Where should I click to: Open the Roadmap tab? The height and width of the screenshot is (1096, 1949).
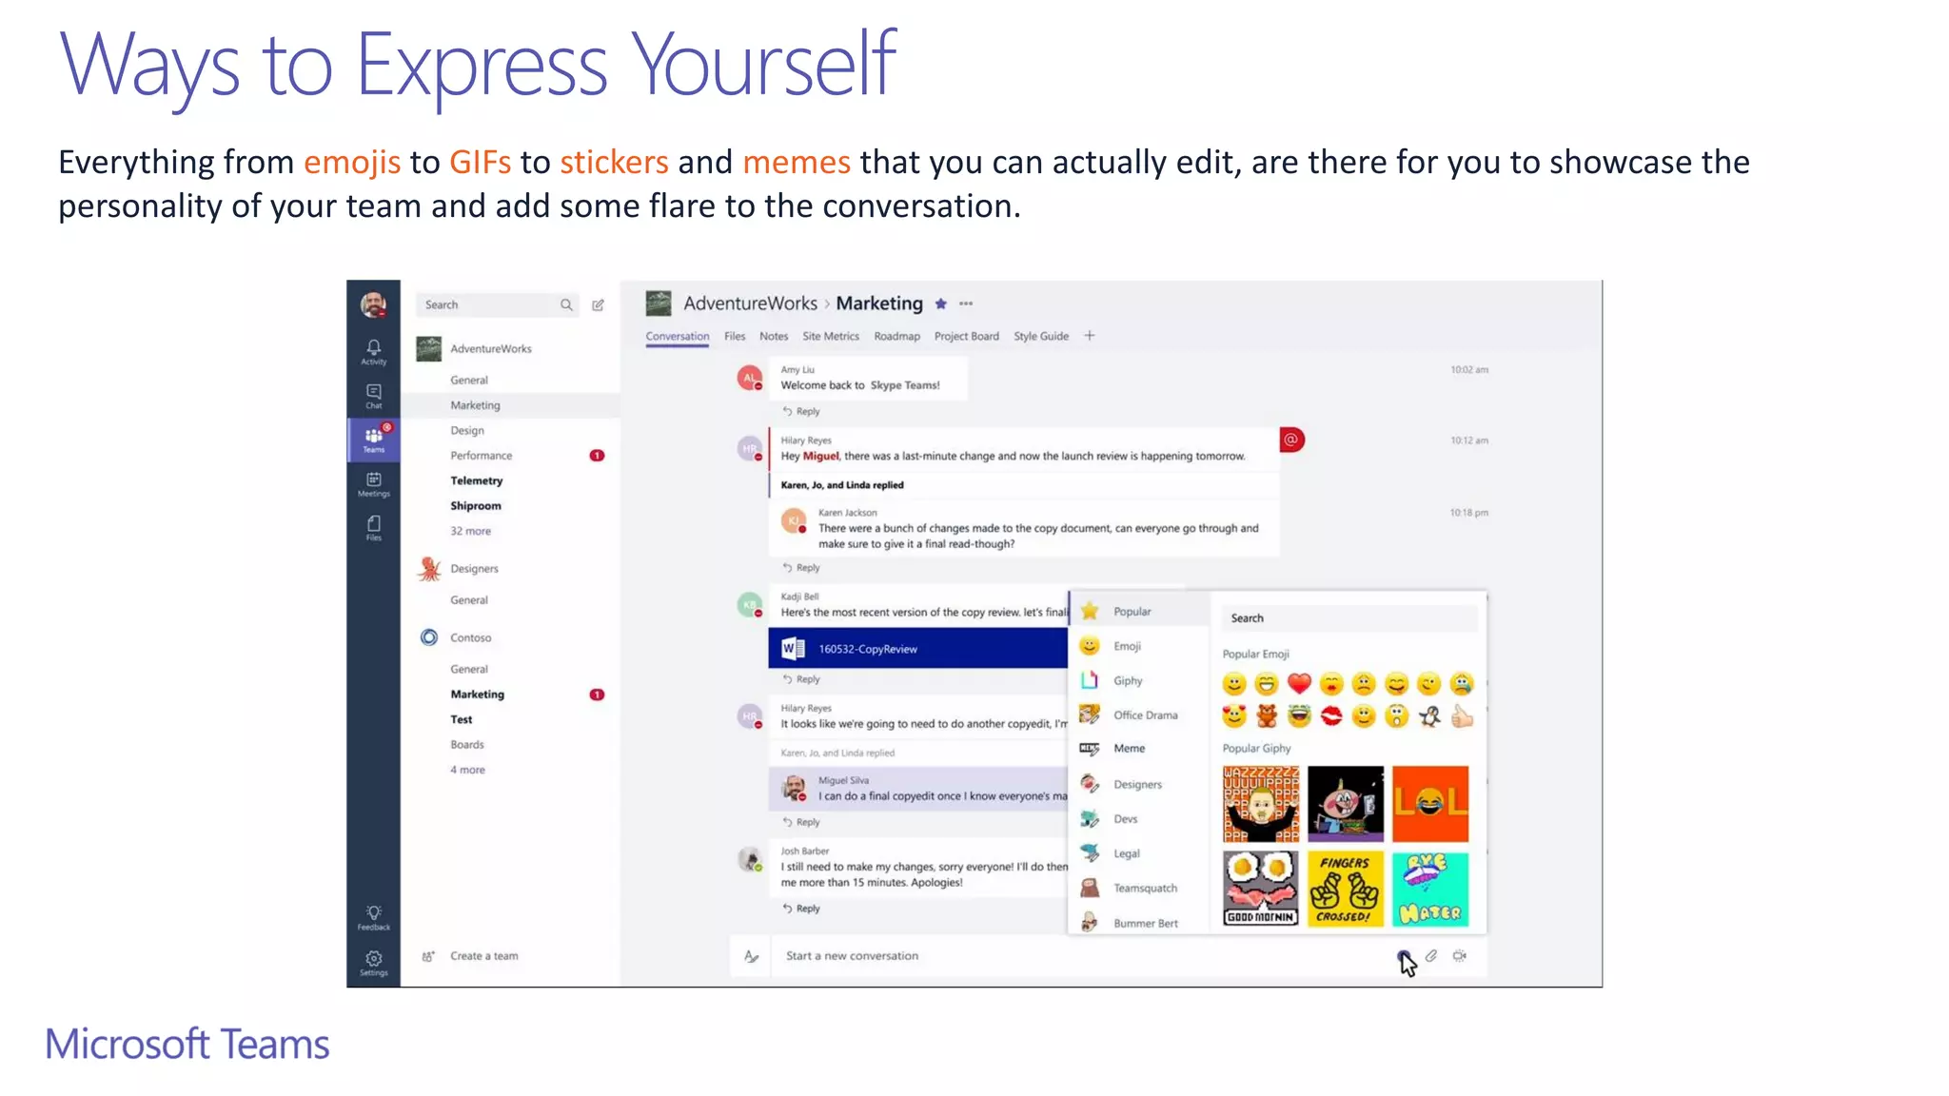pyautogui.click(x=896, y=336)
